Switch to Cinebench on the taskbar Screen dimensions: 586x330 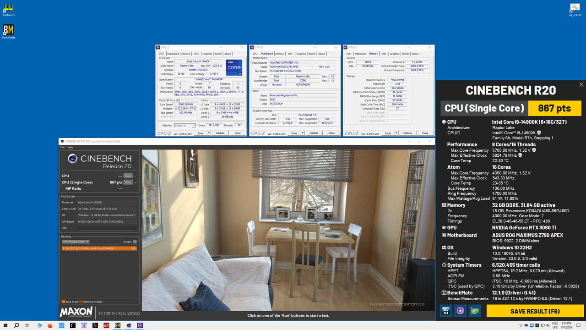pyautogui.click(x=129, y=325)
